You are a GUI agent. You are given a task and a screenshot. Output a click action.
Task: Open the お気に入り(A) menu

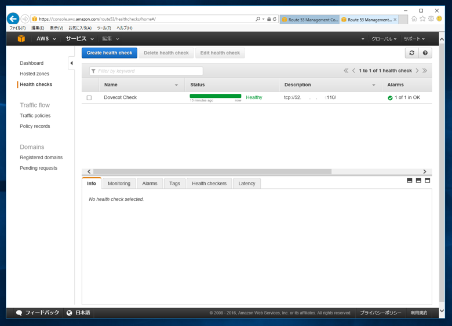(80, 28)
